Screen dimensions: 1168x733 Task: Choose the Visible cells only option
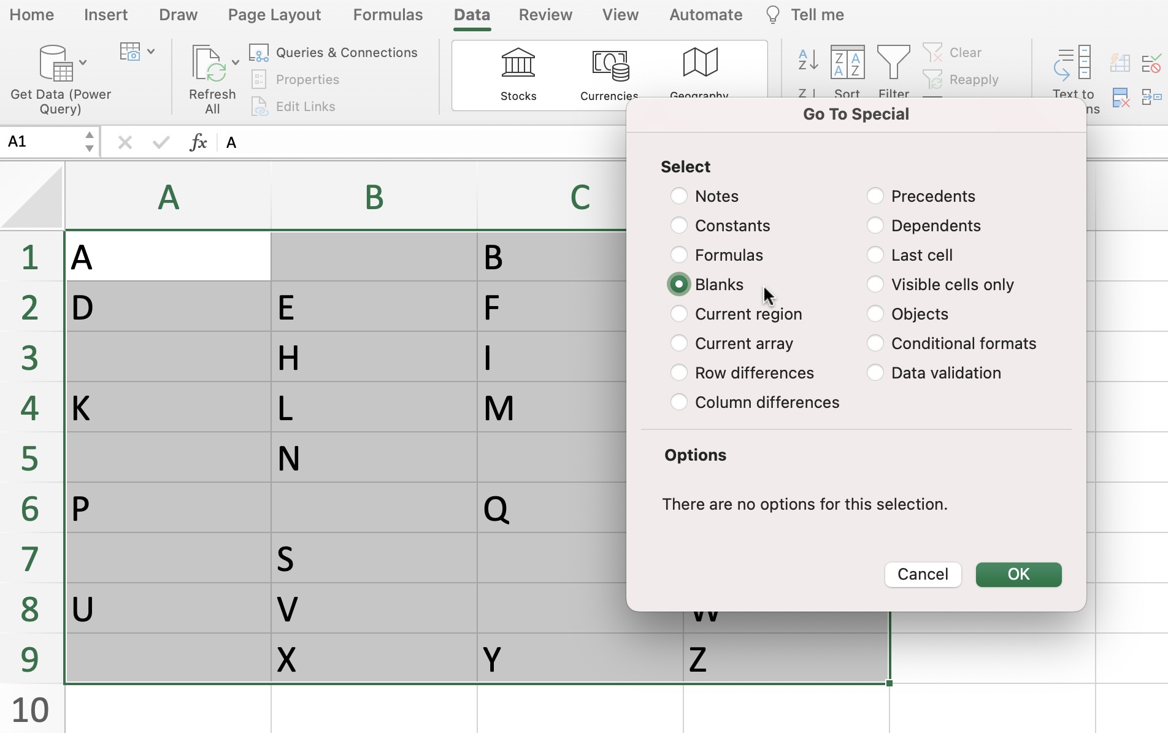tap(874, 284)
